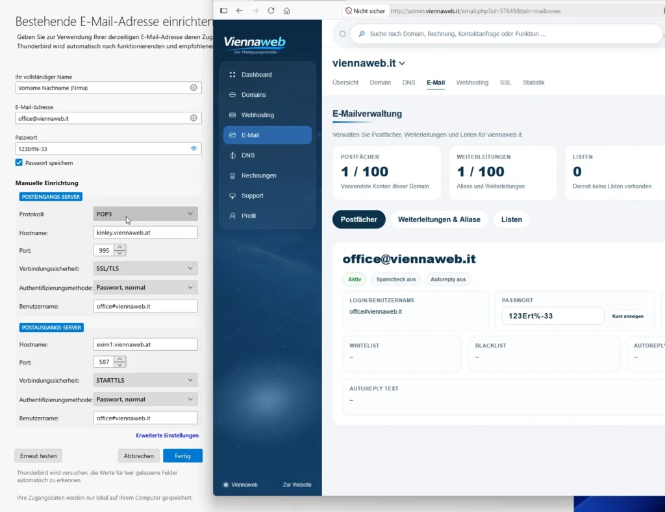The image size is (665, 512).
Task: Decrease incoming port 995 with down arrow
Action: [x=120, y=253]
